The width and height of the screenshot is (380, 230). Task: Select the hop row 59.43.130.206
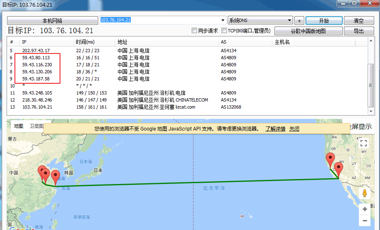pyautogui.click(x=188, y=72)
